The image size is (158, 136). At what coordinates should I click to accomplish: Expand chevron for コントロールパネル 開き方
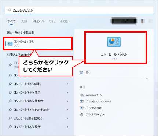point(67,101)
